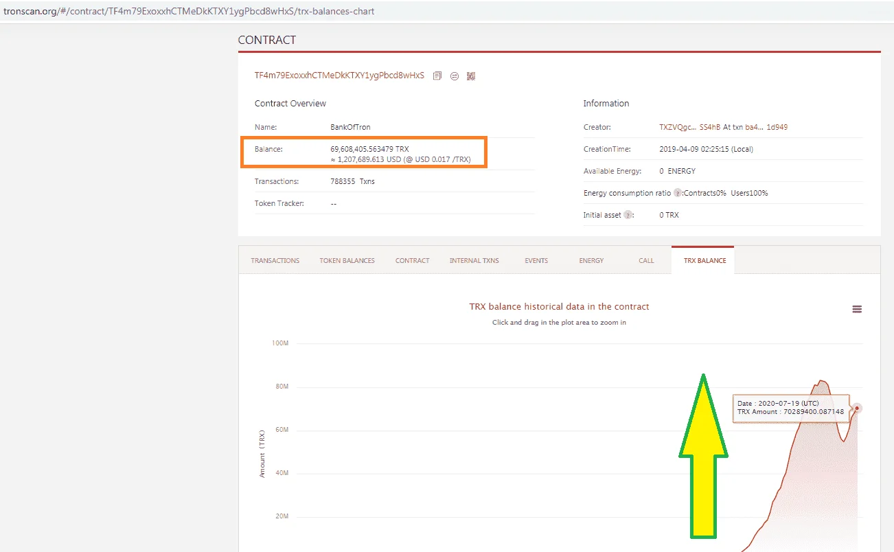This screenshot has width=894, height=552.
Task: Click the transactions count 788355 Txns
Action: pos(352,181)
